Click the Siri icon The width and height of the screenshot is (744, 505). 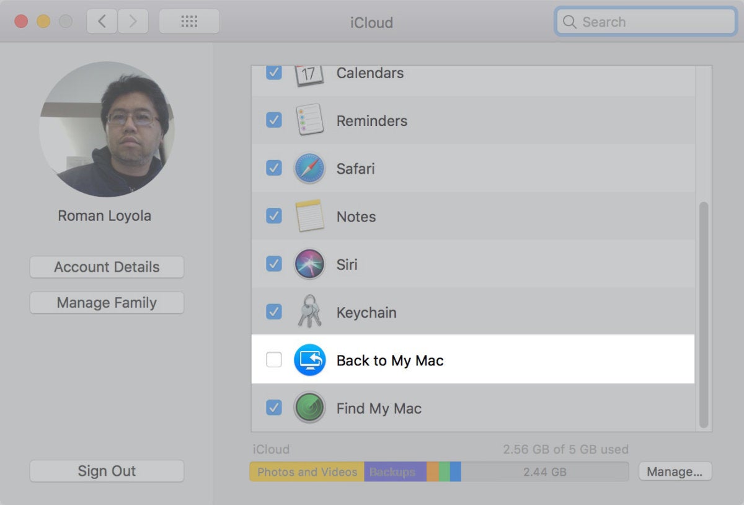[309, 264]
